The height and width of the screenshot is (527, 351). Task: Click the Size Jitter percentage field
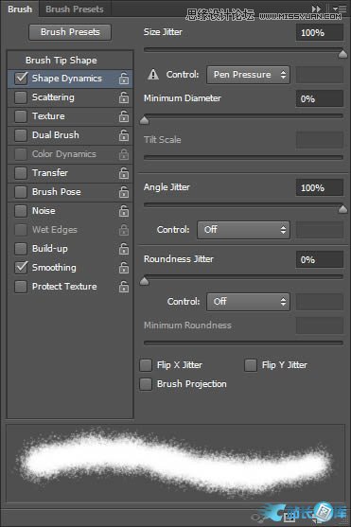320,32
